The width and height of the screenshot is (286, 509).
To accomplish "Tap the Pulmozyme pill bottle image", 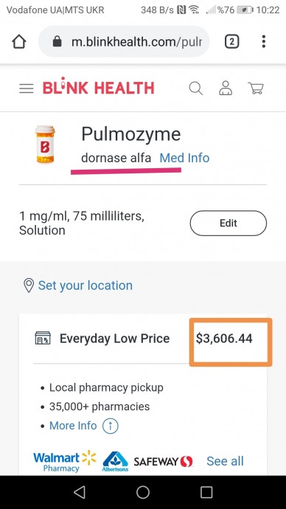I will pyautogui.click(x=45, y=144).
